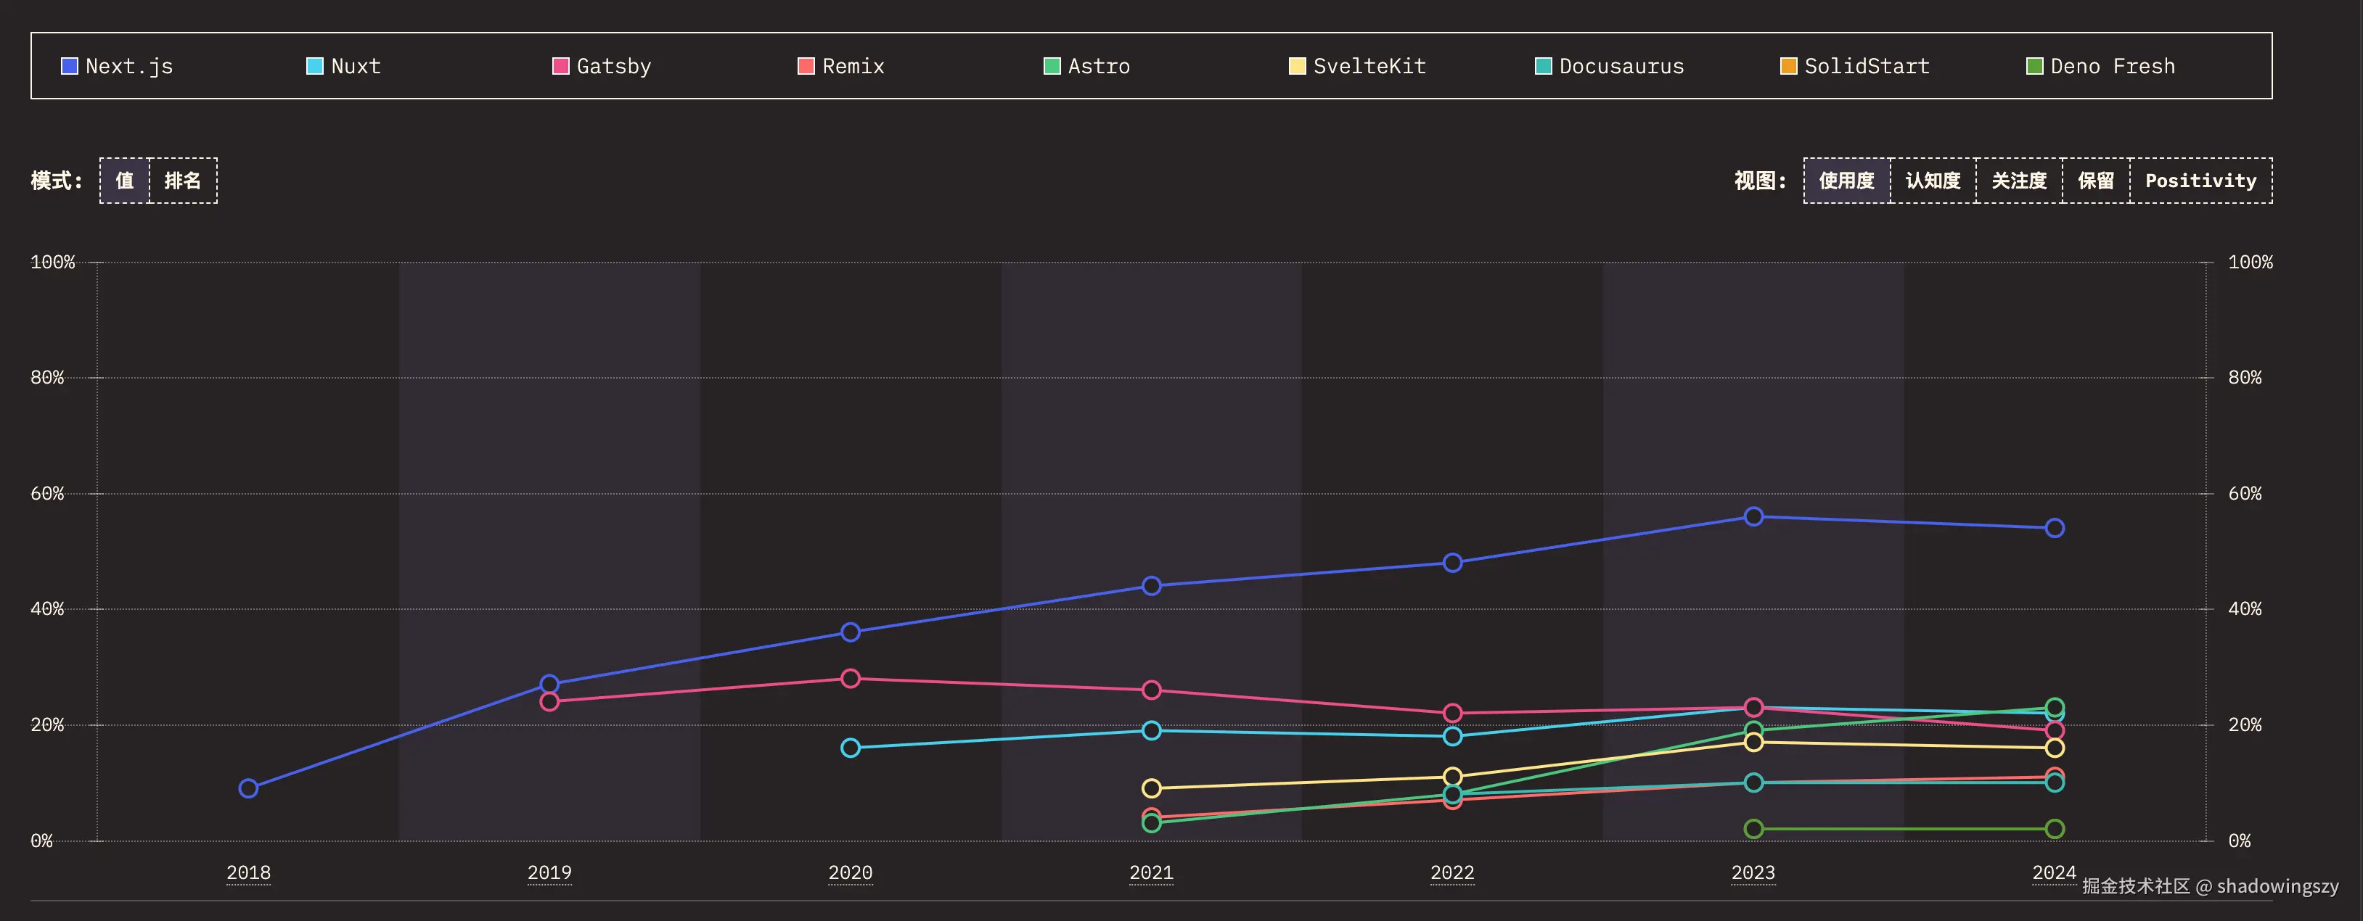This screenshot has height=921, width=2363.
Task: Switch mode to 排名 (ranking)
Action: (183, 181)
